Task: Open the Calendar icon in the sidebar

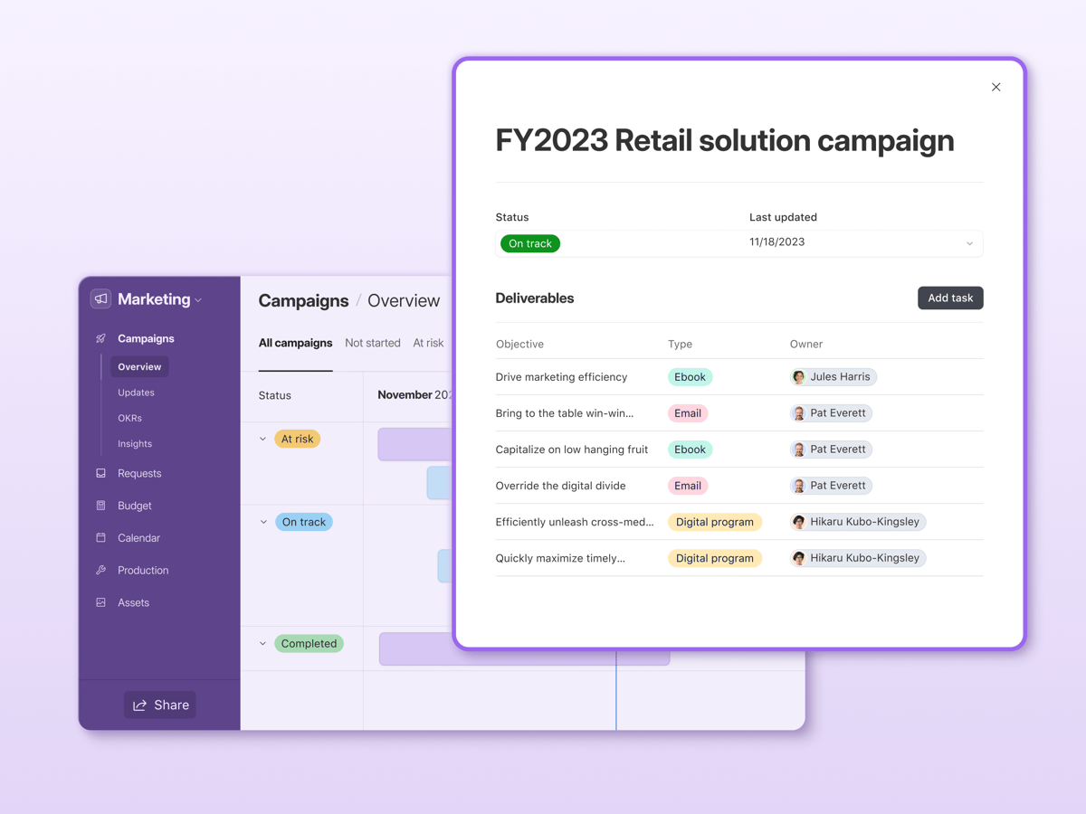Action: point(100,537)
